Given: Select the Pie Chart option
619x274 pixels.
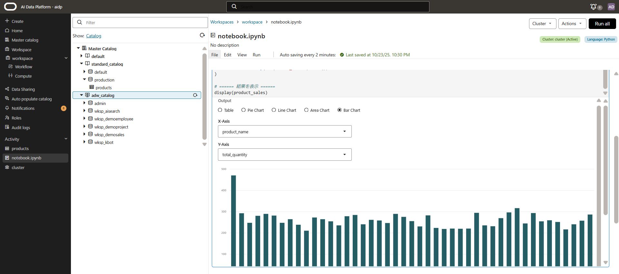Looking at the screenshot, I should [x=243, y=110].
